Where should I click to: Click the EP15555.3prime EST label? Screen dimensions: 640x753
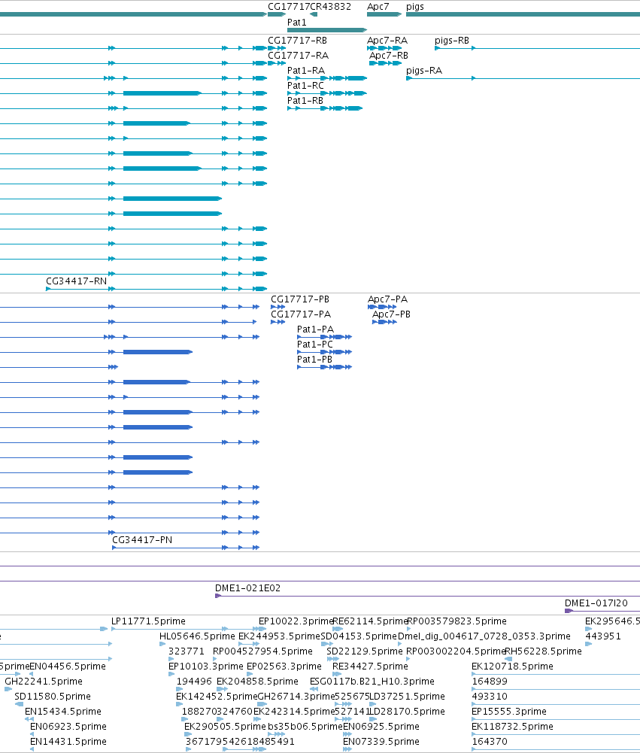[x=509, y=712]
